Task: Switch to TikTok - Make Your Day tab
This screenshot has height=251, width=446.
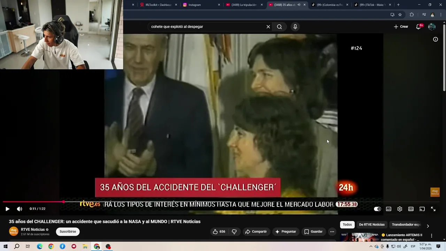Action: 372,5
